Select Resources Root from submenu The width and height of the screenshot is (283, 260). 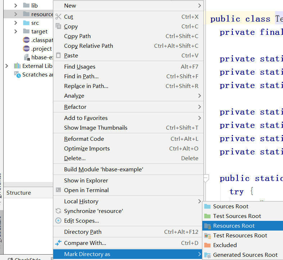[x=234, y=226]
